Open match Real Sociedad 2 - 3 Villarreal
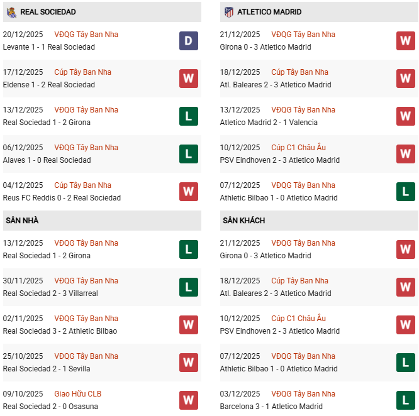This screenshot has height=416, width=419. coord(50,293)
